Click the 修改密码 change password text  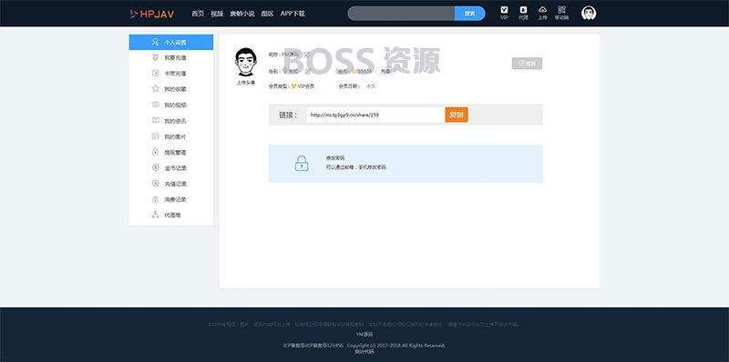click(335, 158)
